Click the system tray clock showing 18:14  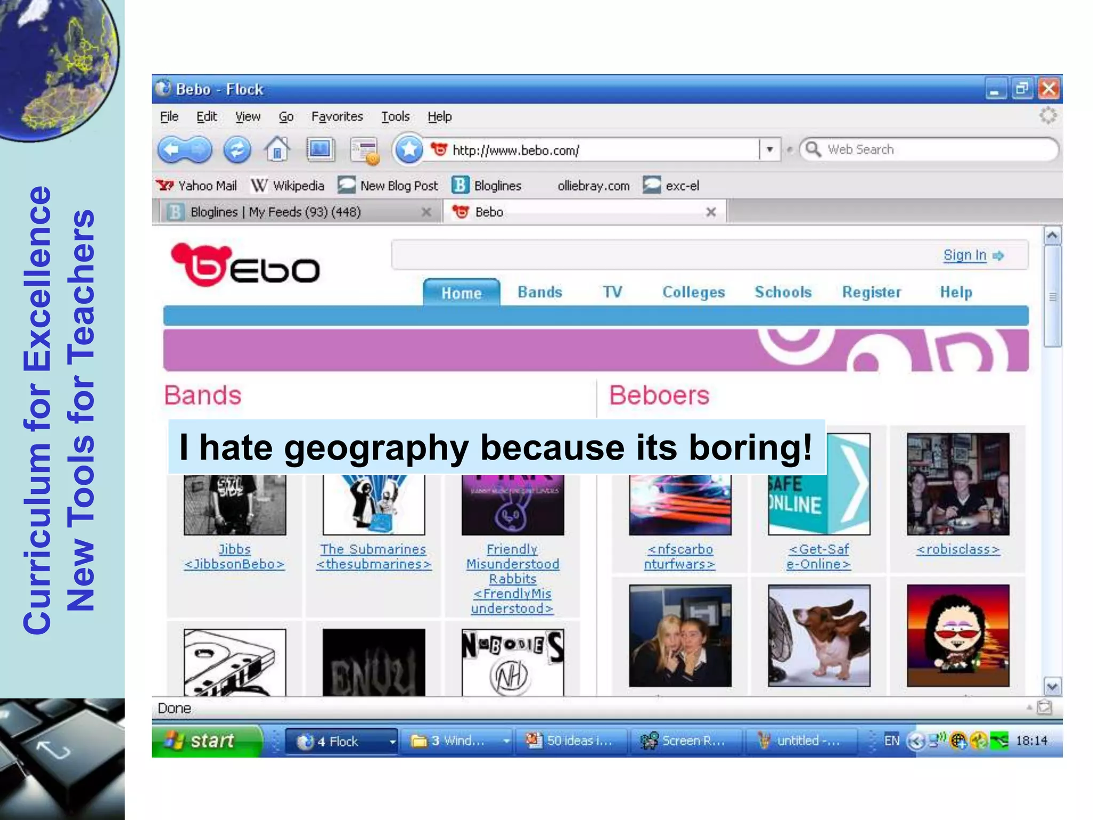[1031, 740]
